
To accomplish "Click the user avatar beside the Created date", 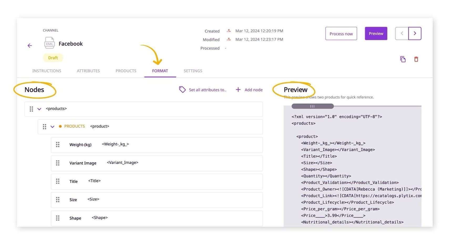I will click(x=228, y=31).
